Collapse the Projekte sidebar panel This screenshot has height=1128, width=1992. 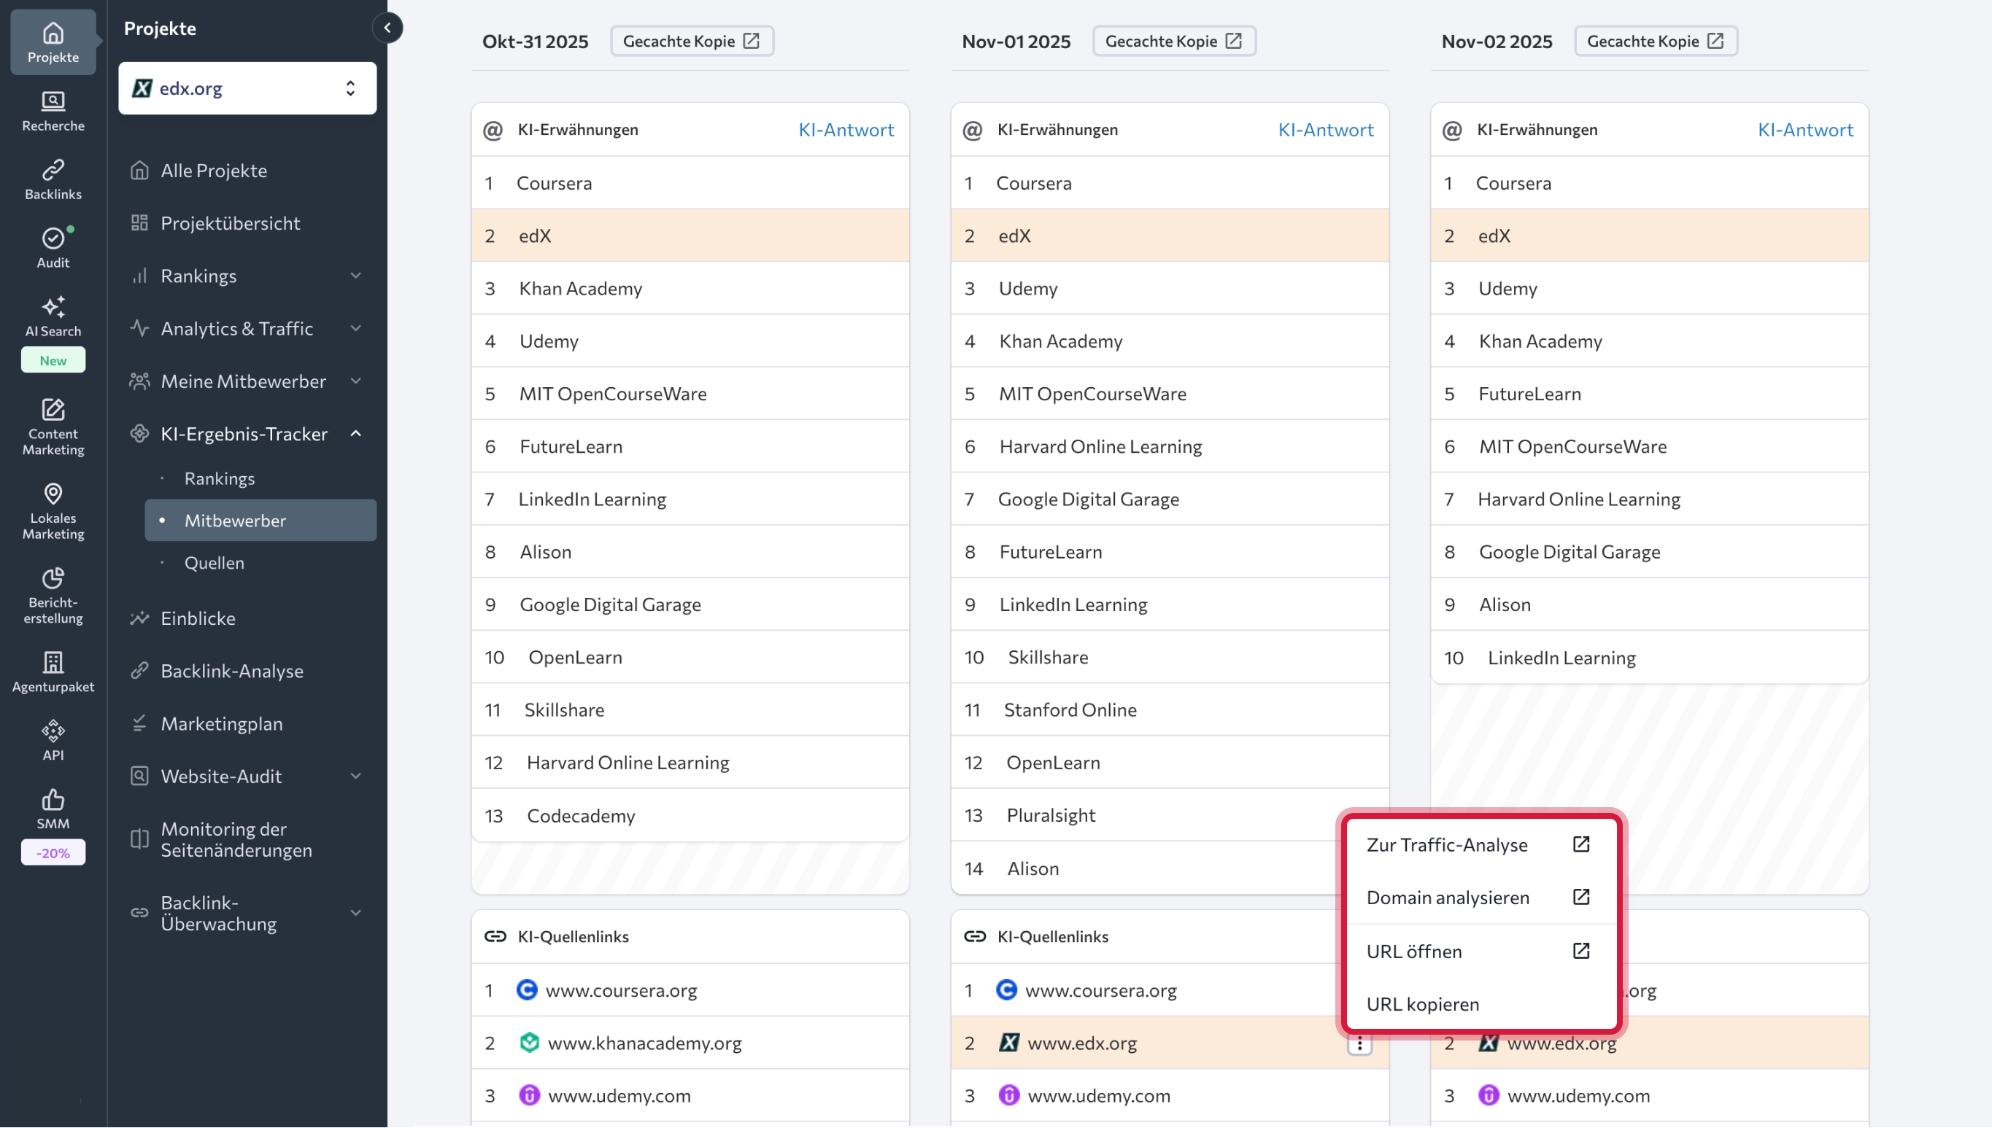pyautogui.click(x=387, y=28)
